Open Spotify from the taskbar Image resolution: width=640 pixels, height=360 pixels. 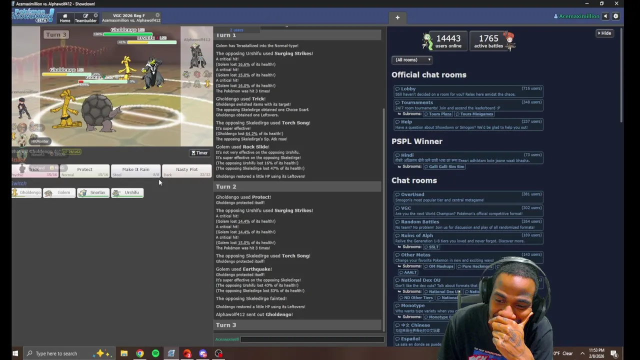coord(155,353)
